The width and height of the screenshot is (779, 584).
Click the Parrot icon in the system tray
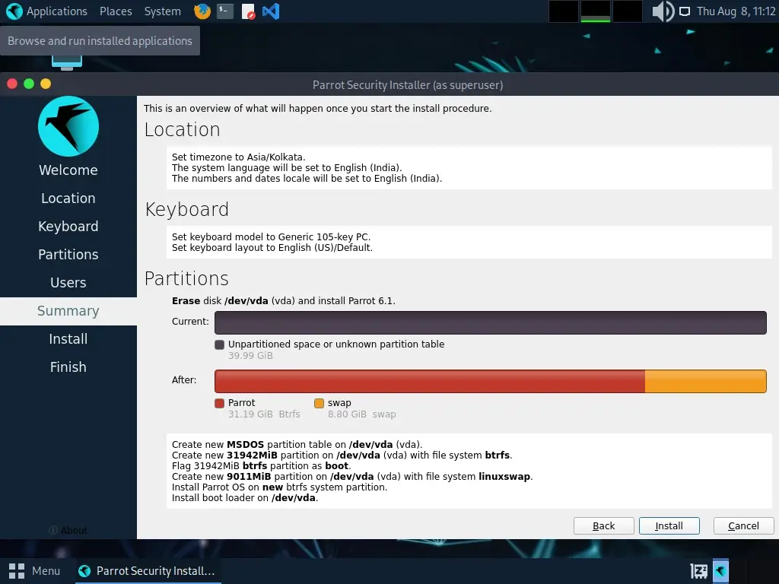click(x=719, y=570)
